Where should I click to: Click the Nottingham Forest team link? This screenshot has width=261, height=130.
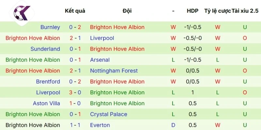pos(114,71)
